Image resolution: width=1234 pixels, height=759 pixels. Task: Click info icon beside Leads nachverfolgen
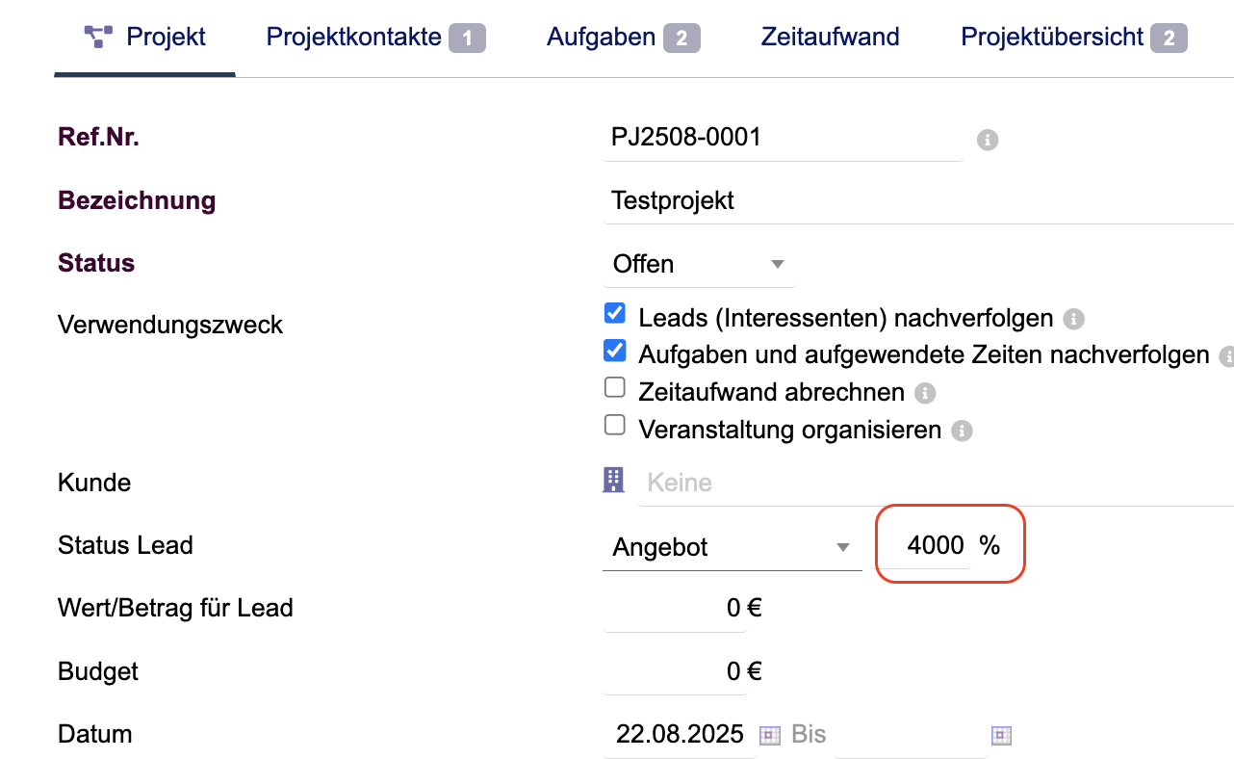1074,318
